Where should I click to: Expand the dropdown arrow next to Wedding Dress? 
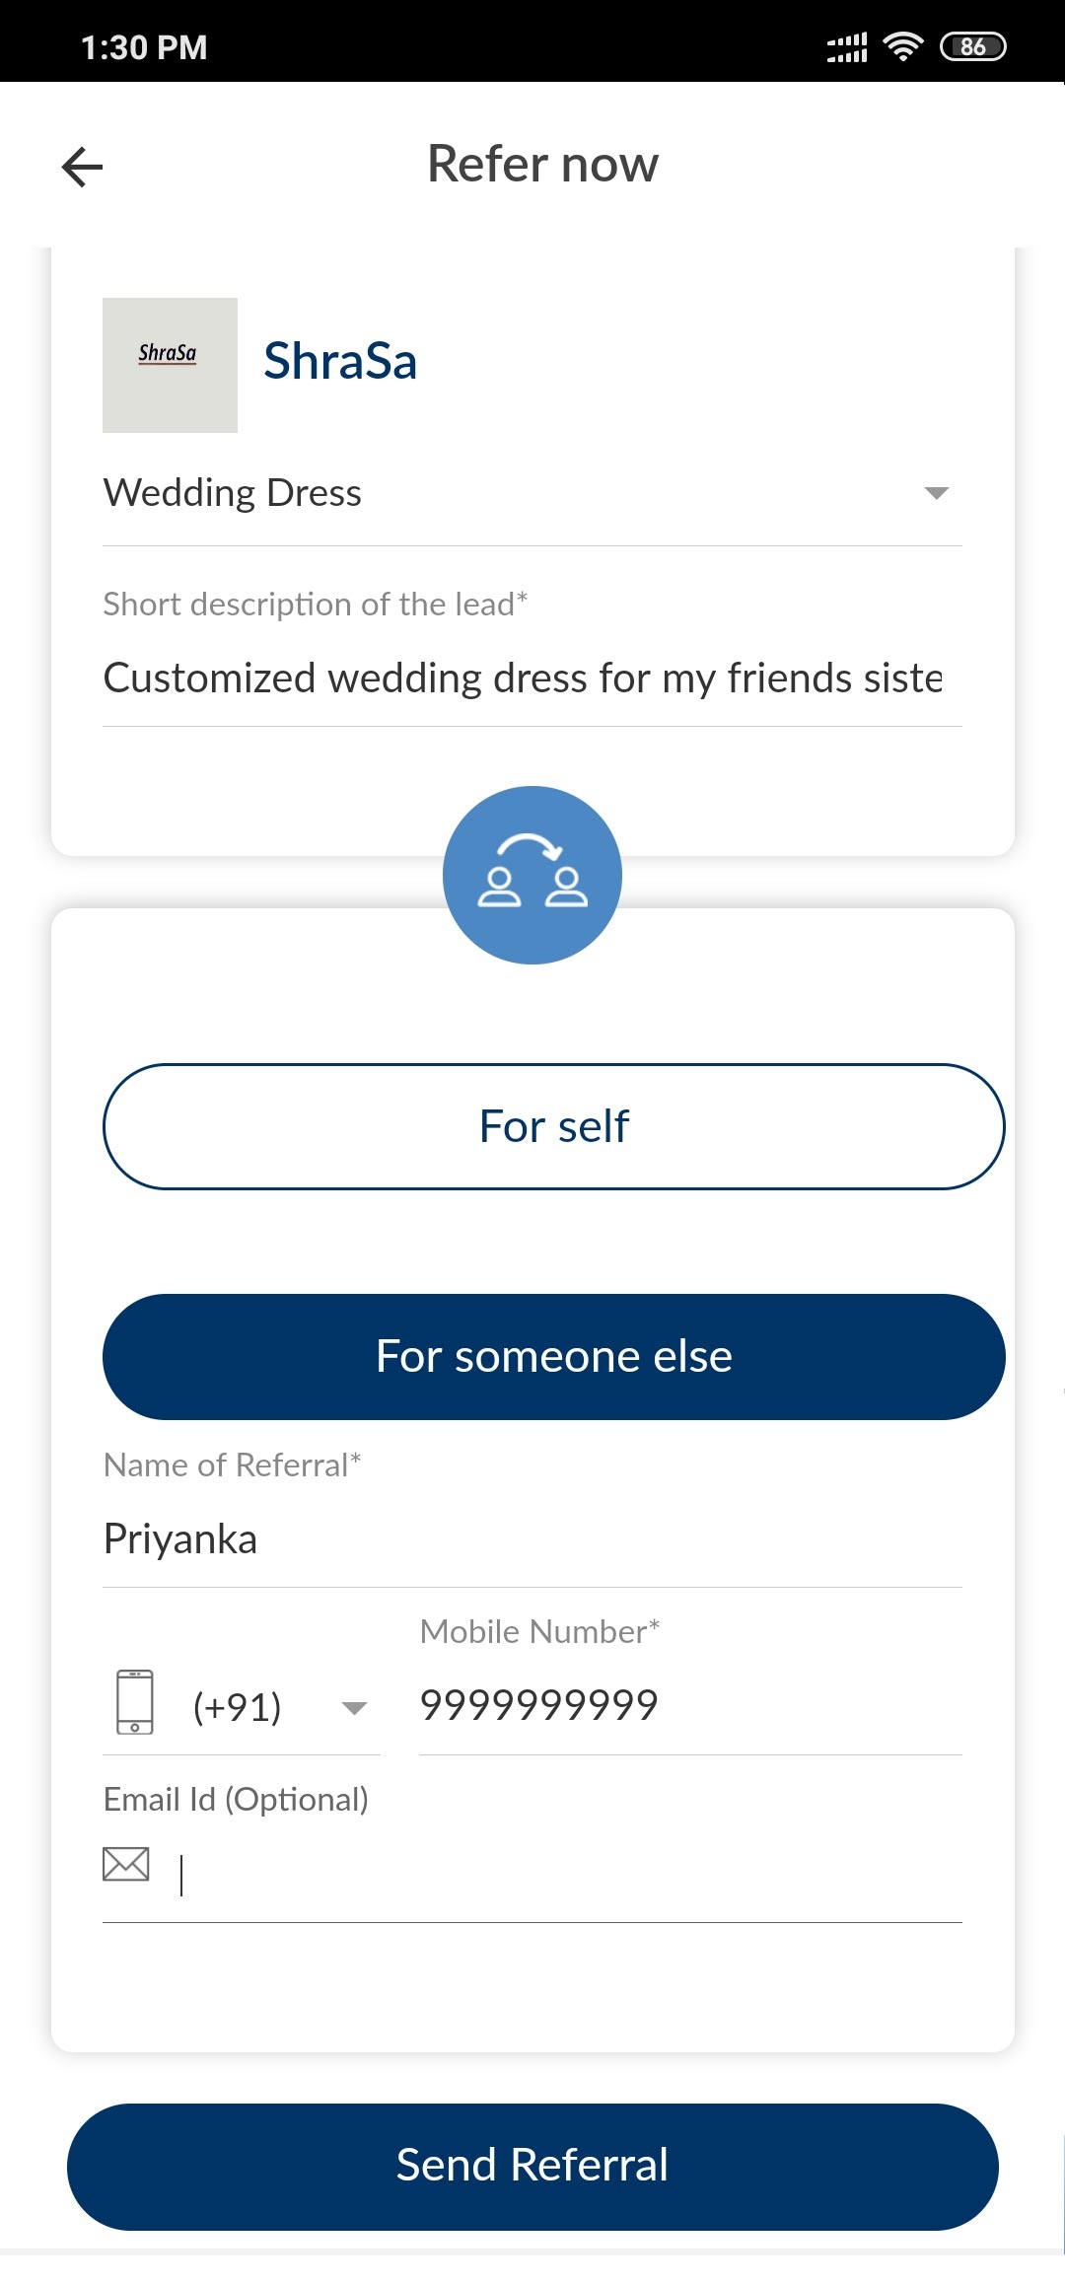[936, 493]
